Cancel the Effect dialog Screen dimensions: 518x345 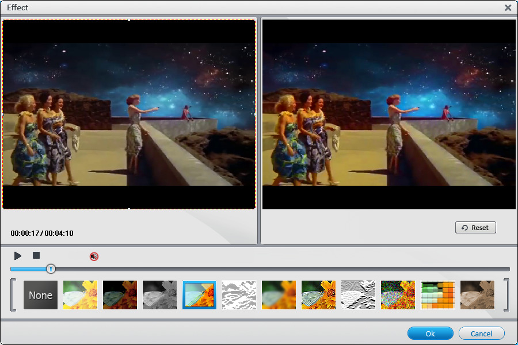tap(481, 333)
